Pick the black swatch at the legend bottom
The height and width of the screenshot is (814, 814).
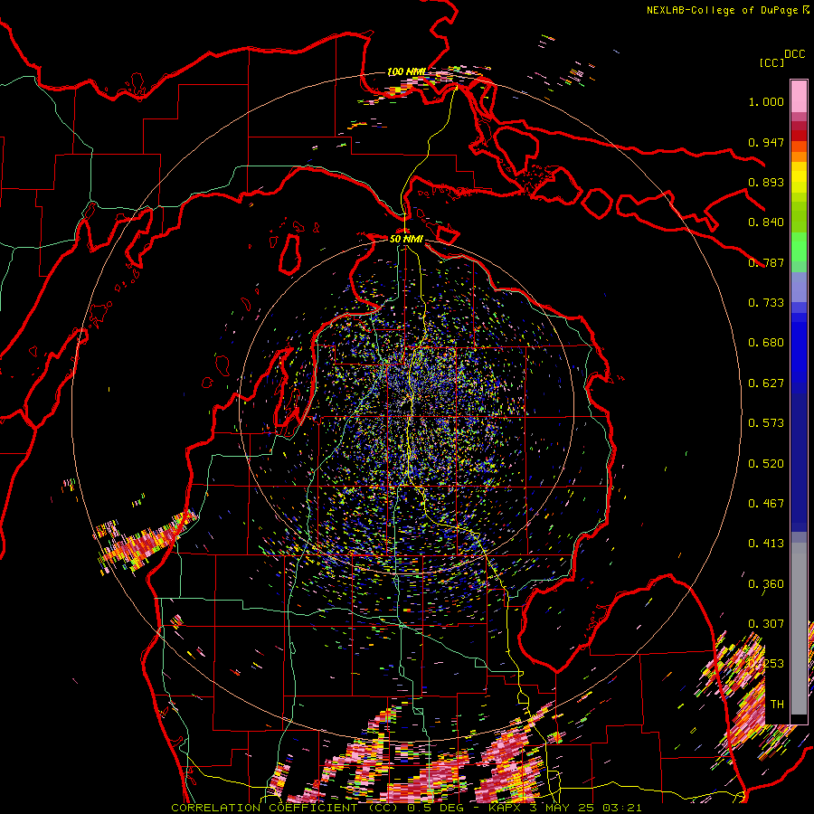click(x=799, y=719)
